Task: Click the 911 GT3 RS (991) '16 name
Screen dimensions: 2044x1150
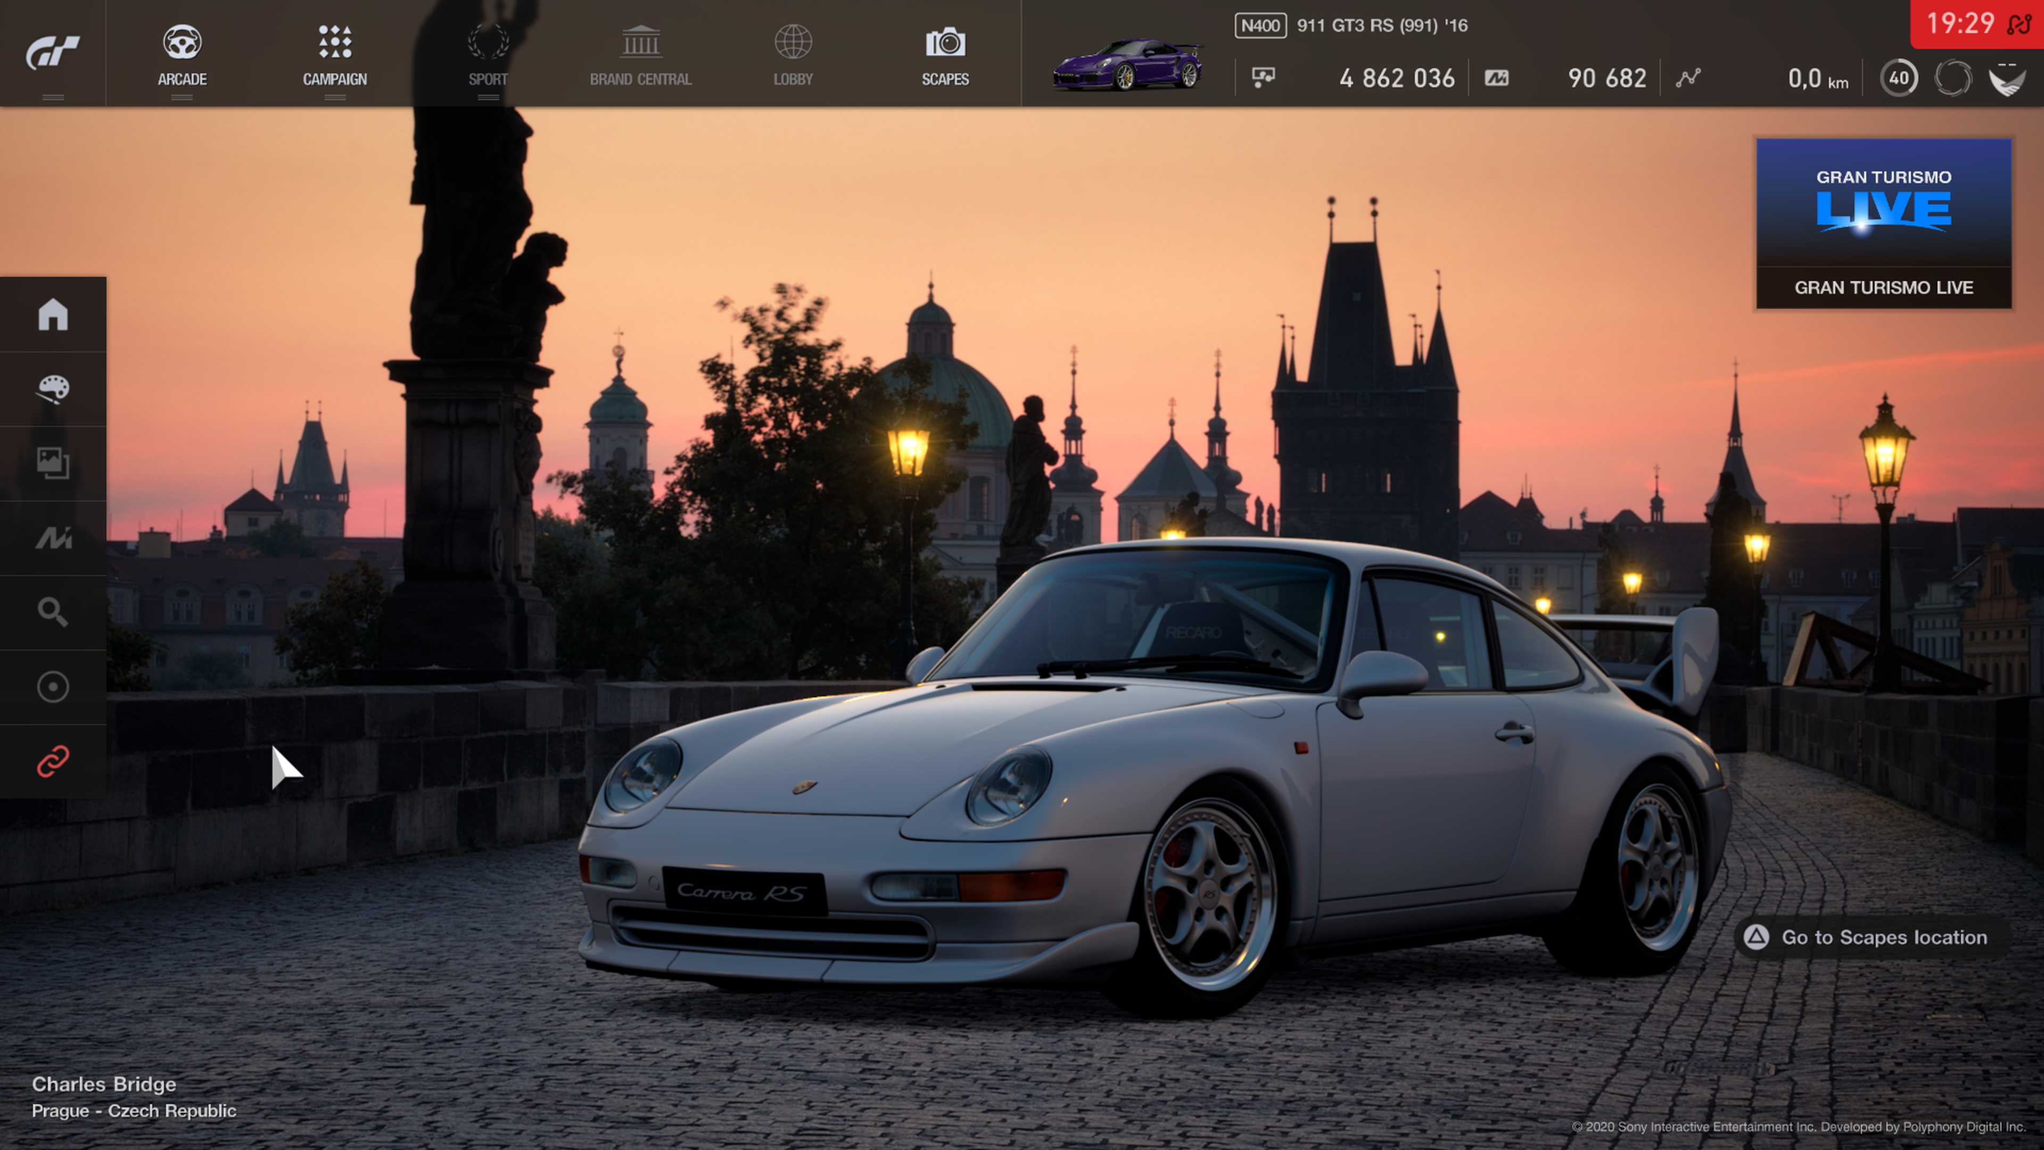Action: (1382, 26)
